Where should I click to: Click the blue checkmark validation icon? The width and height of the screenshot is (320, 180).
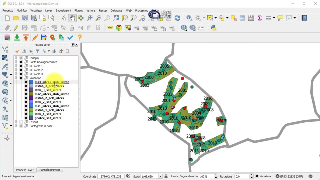pos(70,37)
